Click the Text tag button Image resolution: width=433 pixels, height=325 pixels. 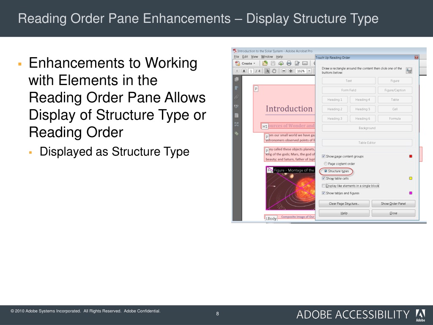tap(349, 81)
